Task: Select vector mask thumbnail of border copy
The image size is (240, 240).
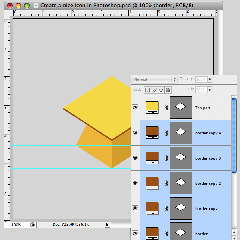Action: click(181, 208)
